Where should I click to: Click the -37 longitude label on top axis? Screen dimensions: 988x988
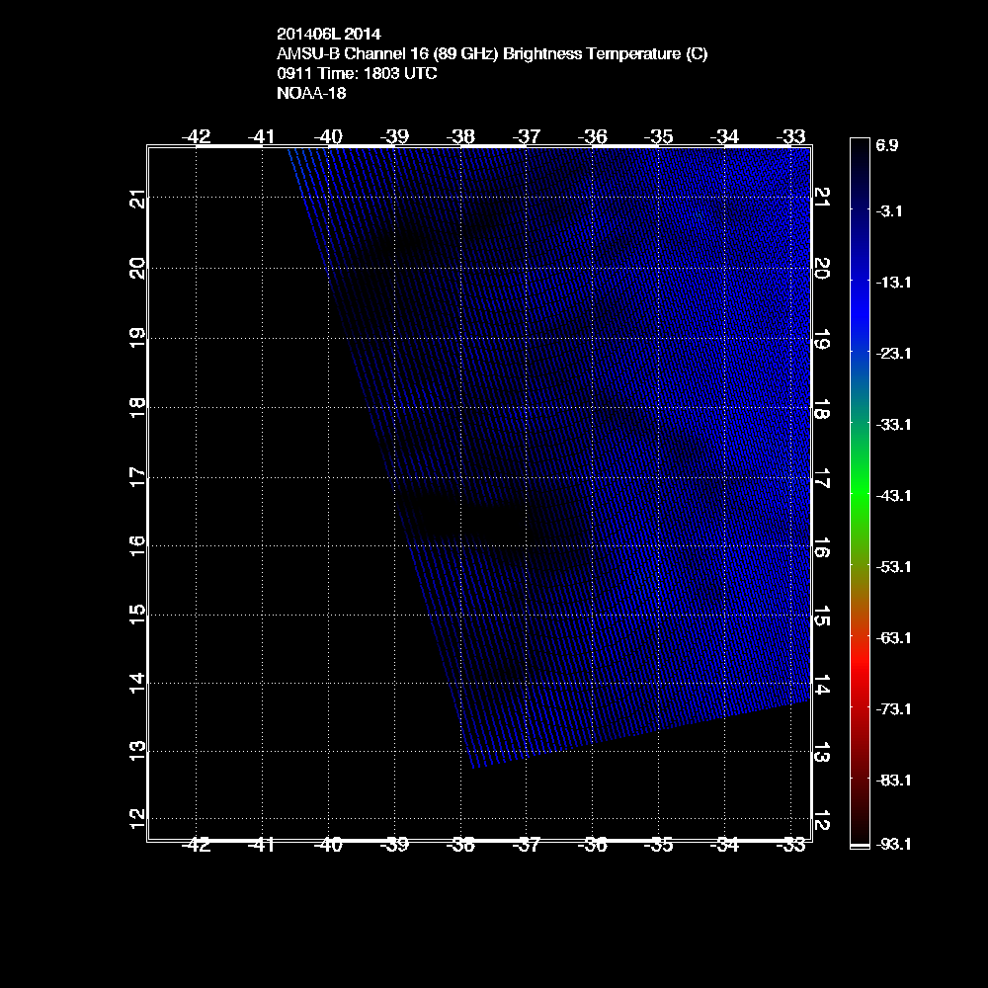[528, 136]
